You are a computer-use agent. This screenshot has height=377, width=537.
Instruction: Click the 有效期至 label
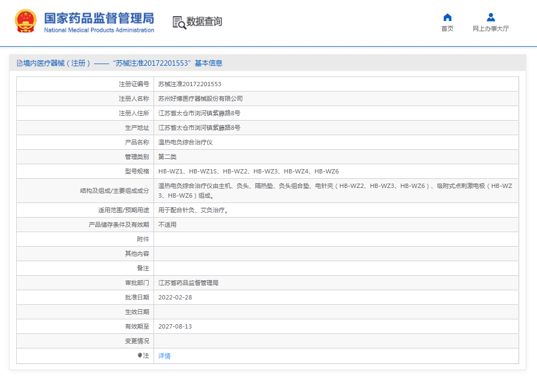(x=137, y=326)
